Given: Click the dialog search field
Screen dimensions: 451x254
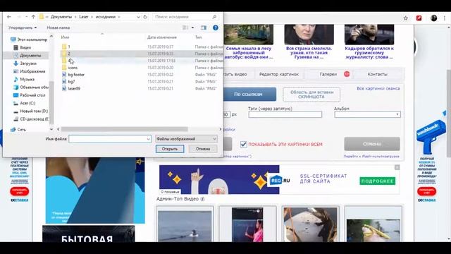Looking at the screenshot, I should 183,17.
